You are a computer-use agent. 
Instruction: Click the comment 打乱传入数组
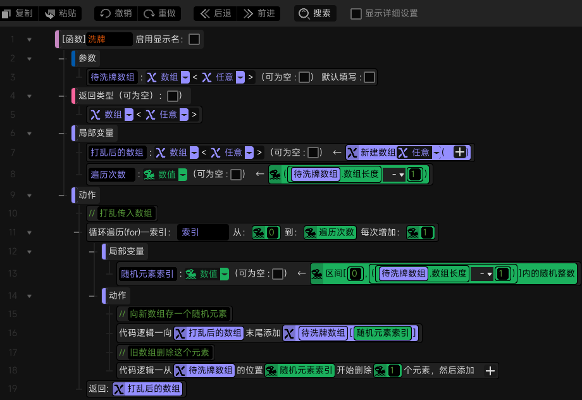(x=126, y=213)
